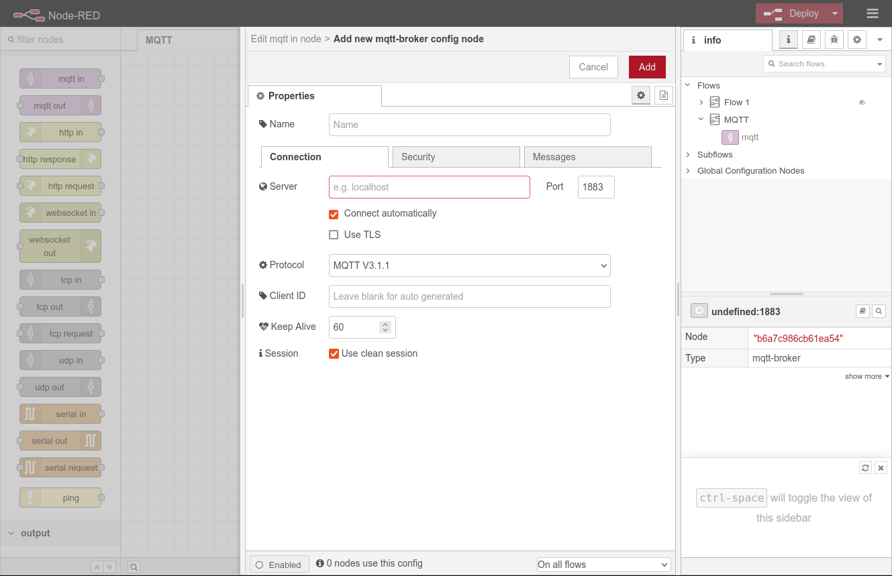Refresh the tip with reload icon

(x=865, y=468)
